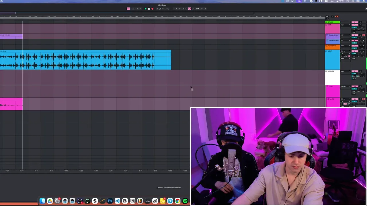Open Notion from the Dock
Viewport: 367px width, 206px height.
132,201
